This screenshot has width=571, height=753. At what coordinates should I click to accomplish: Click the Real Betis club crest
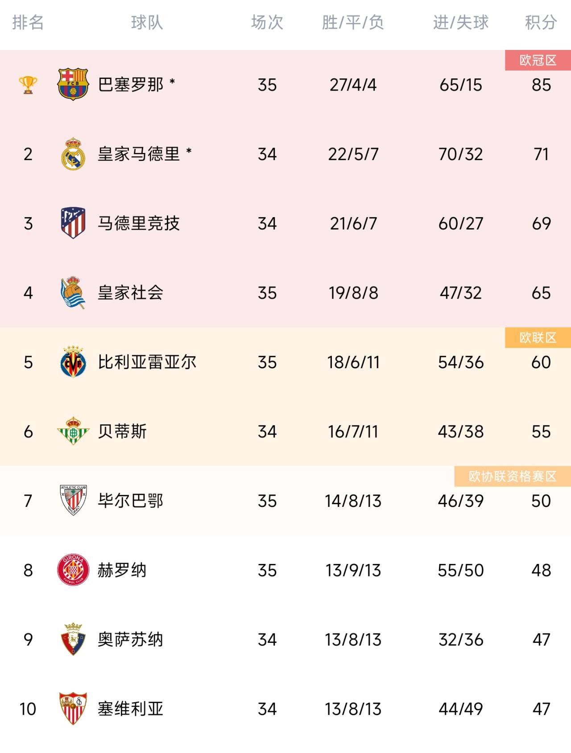pos(73,431)
